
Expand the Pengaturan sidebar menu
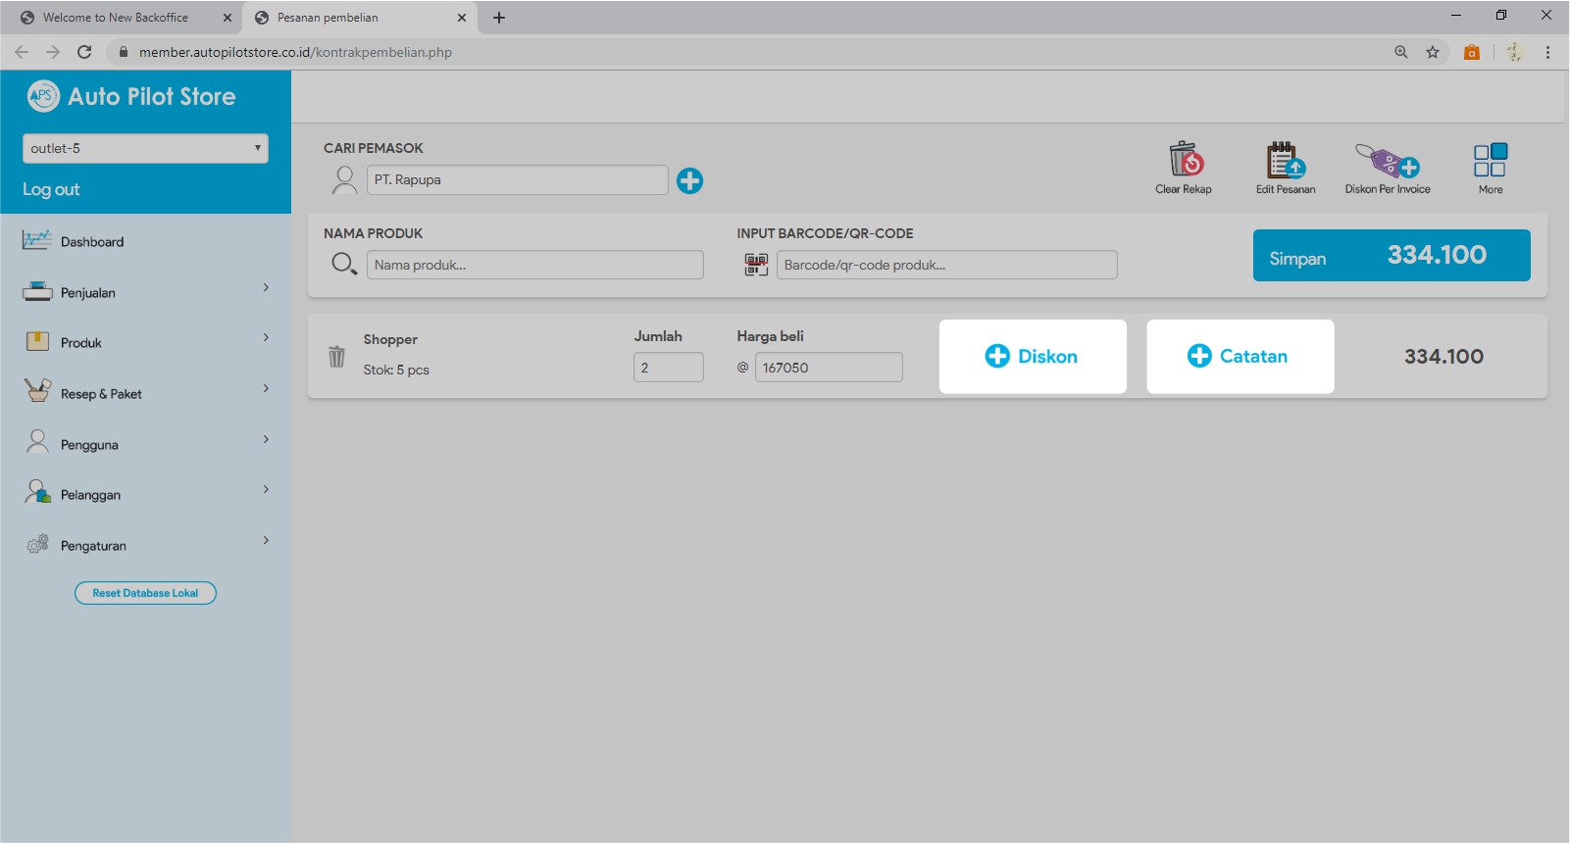tap(145, 545)
